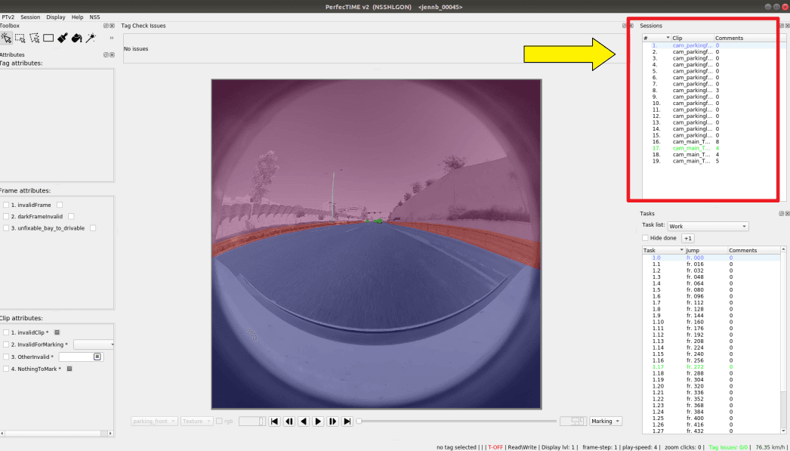Viewport: 790px width, 451px height.
Task: Expand the Toolbox overflow chevron
Action: tap(111, 38)
